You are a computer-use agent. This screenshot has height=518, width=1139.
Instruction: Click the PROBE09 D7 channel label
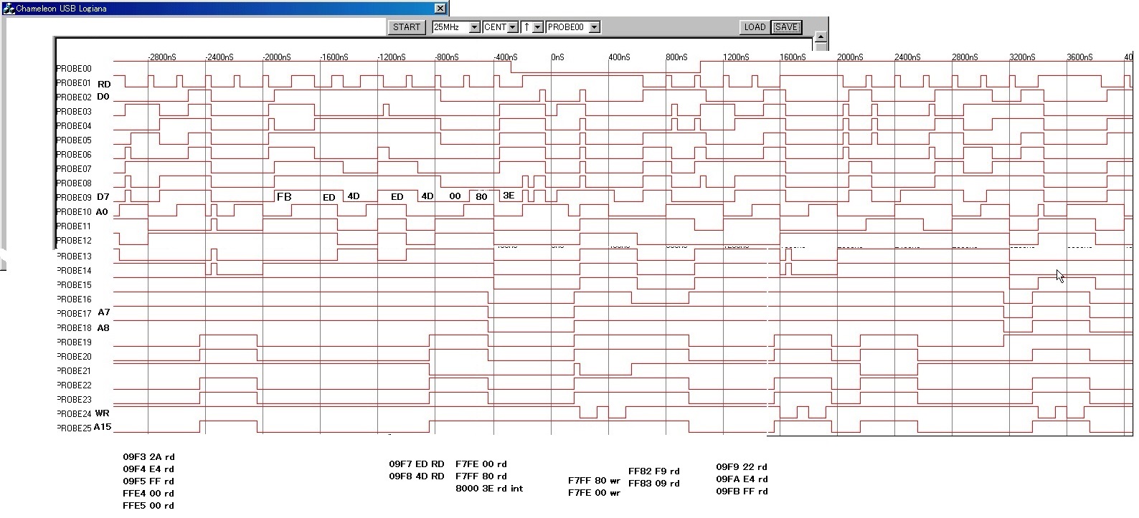82,197
